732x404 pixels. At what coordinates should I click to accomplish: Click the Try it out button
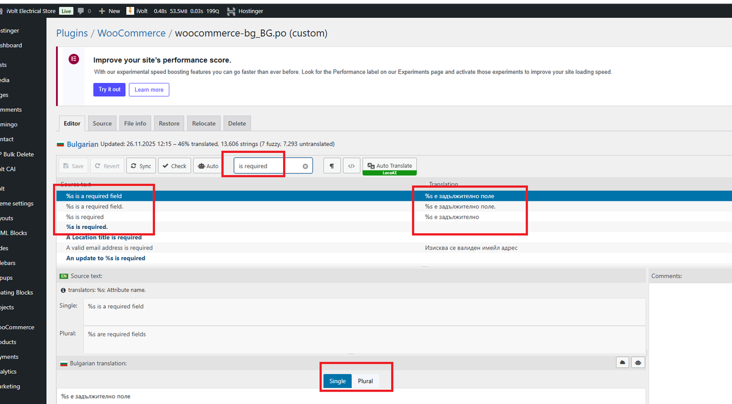pos(109,89)
